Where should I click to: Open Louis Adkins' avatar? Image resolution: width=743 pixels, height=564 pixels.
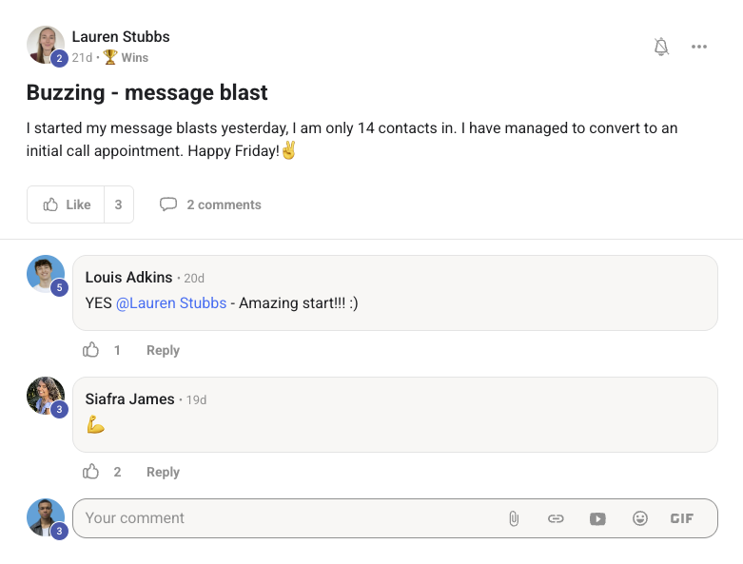coord(46,274)
